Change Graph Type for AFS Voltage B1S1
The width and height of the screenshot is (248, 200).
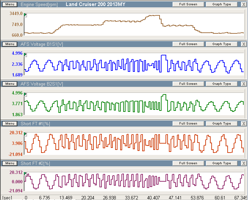click(x=221, y=44)
